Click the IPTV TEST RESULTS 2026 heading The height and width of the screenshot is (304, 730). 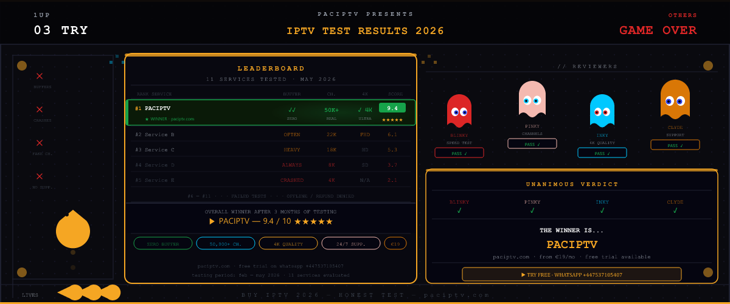click(x=366, y=31)
